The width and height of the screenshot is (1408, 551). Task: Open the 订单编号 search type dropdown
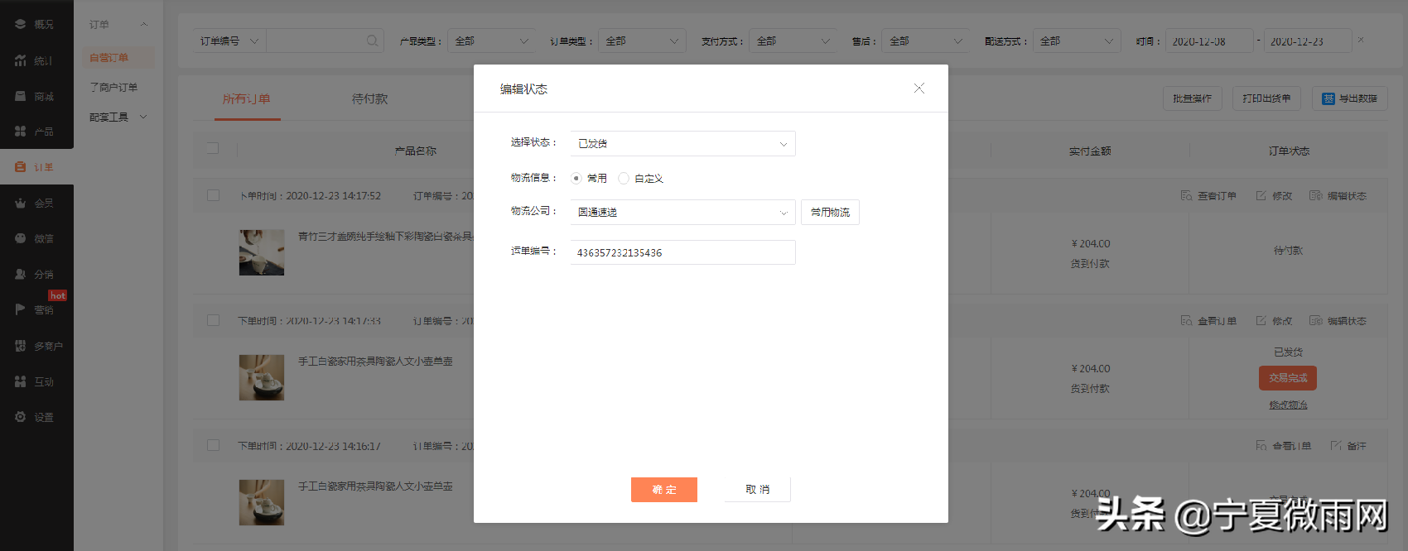(x=229, y=41)
